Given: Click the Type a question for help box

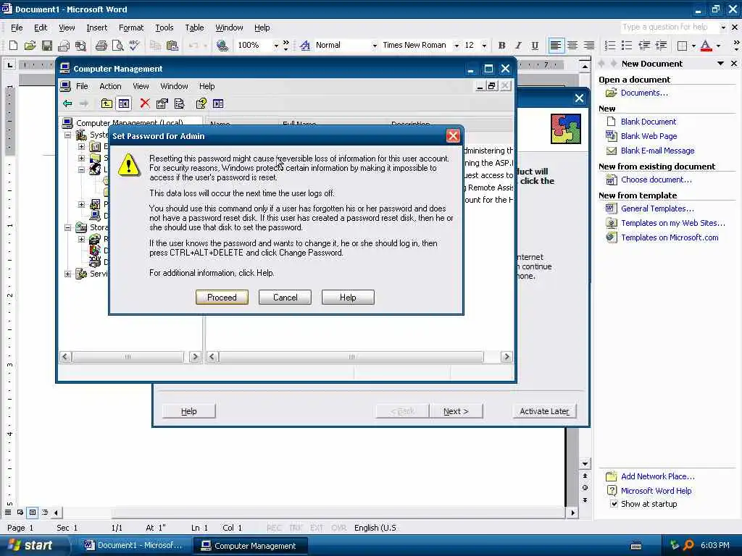Looking at the screenshot, I should 669,27.
